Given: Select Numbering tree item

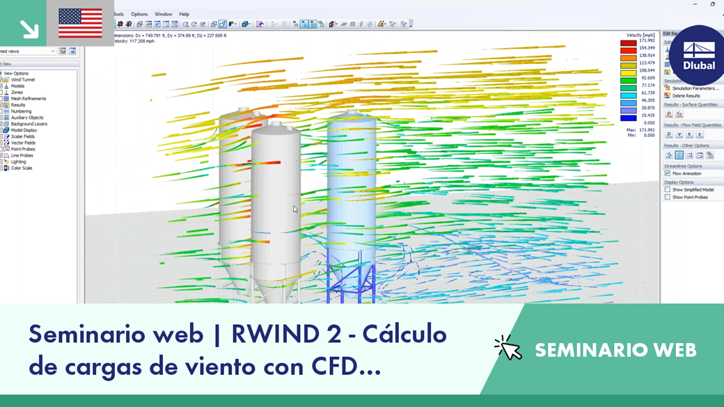Looking at the screenshot, I should point(22,111).
